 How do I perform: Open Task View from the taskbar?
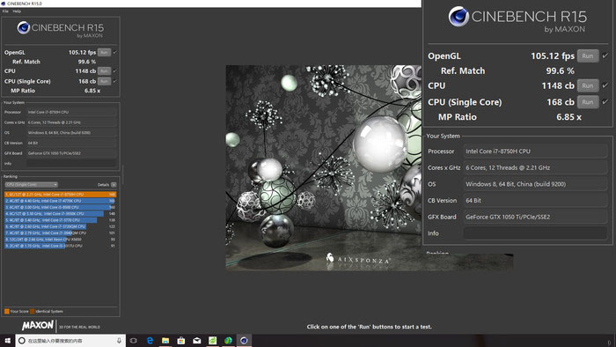coord(134,341)
